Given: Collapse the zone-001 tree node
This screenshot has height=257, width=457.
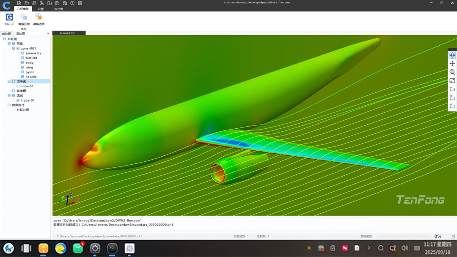Looking at the screenshot, I should point(14,49).
